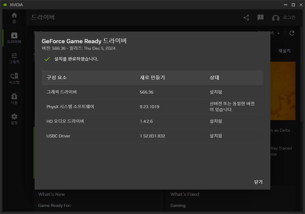The image size is (305, 214).
Task: Select the 새로 만들기 column header
Action: click(x=152, y=77)
